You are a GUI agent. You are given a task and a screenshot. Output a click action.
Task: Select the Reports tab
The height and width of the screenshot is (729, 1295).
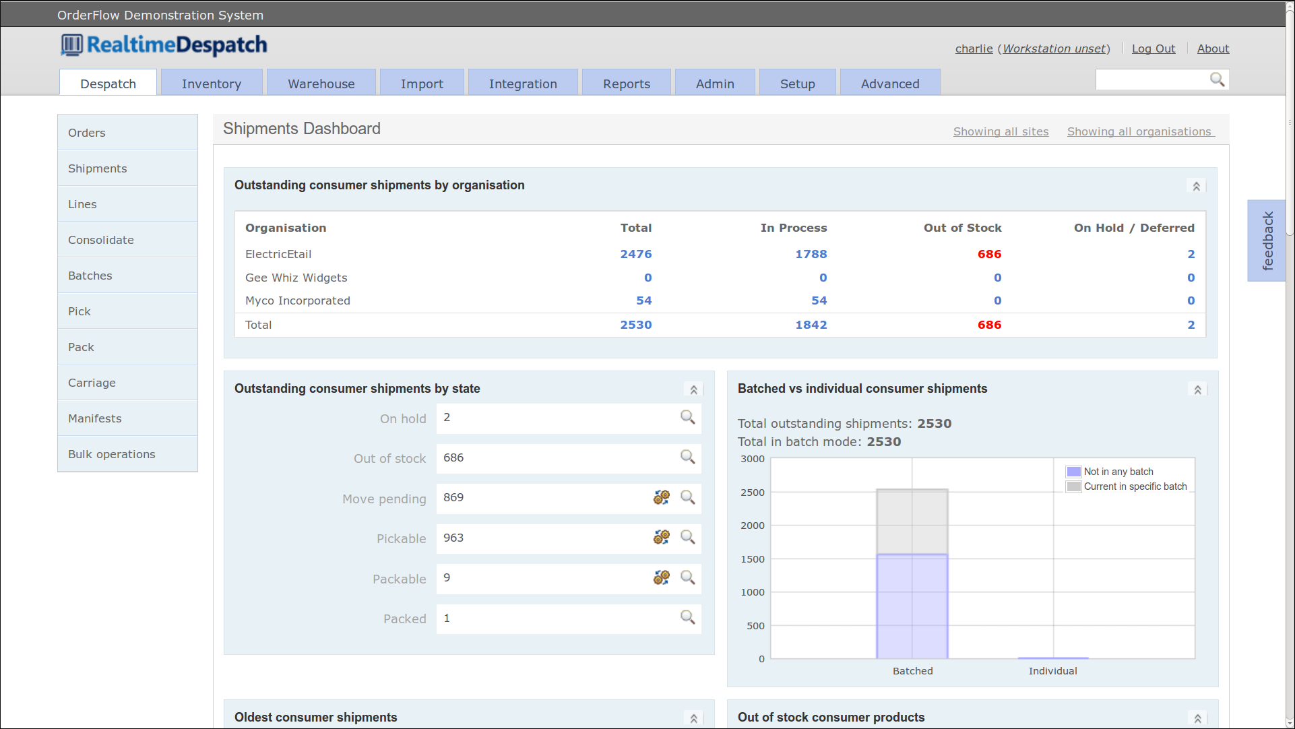627,83
